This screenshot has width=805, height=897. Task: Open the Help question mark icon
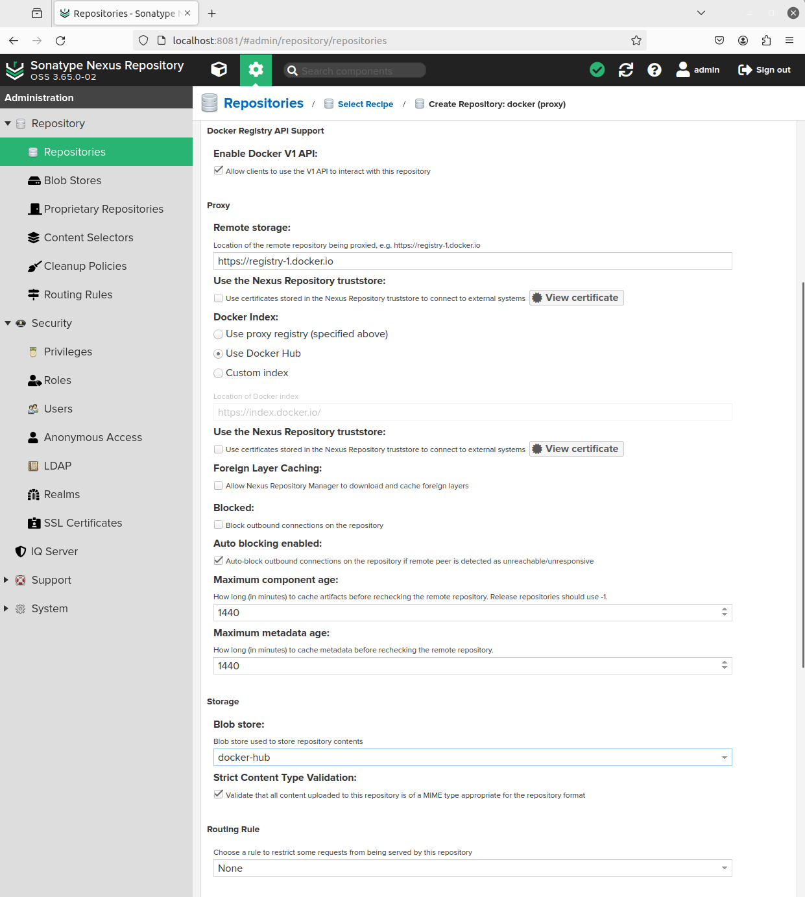click(x=655, y=69)
